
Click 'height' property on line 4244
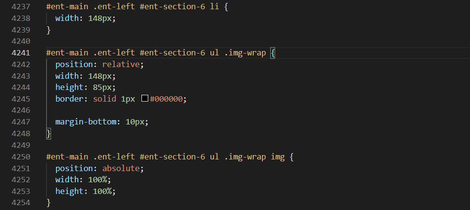pyautogui.click(x=69, y=87)
